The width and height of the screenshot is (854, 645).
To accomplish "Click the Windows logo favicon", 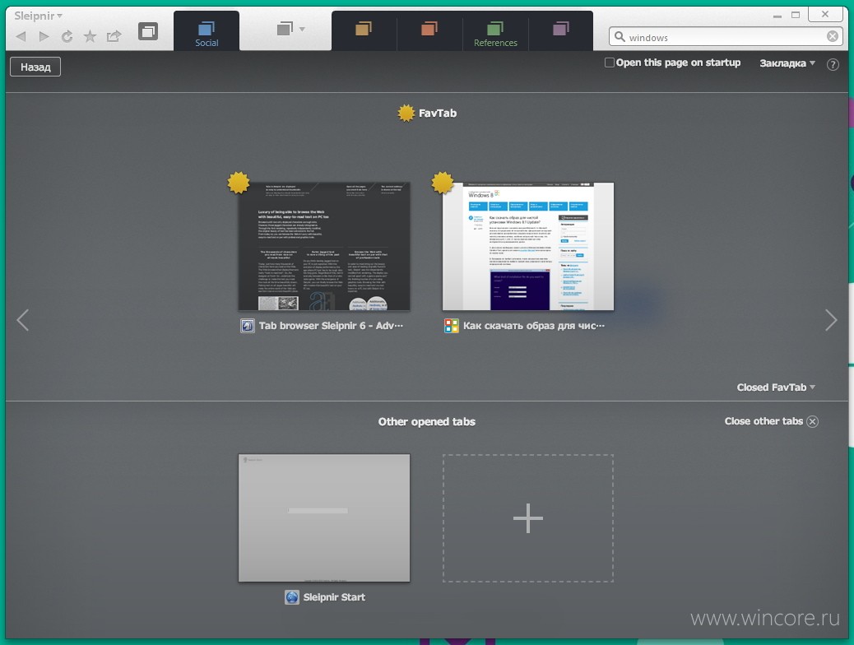I will pyautogui.click(x=452, y=326).
